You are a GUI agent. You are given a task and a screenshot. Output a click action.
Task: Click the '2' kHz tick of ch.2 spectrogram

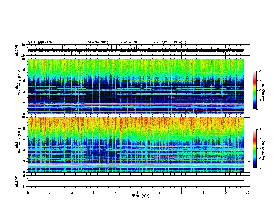click(24, 161)
